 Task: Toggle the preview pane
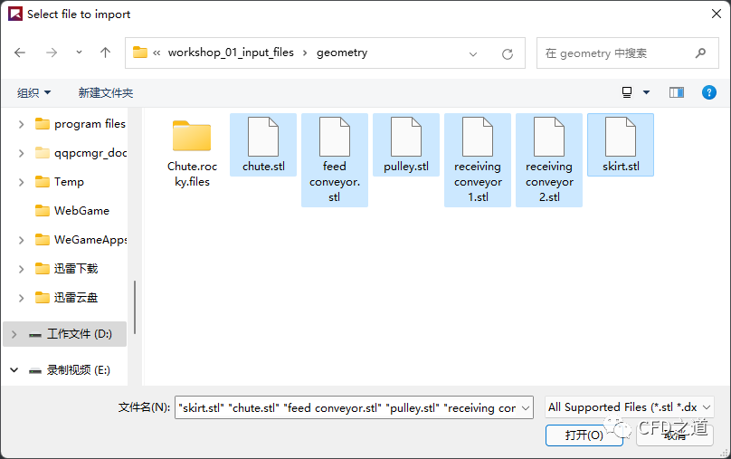tap(677, 92)
